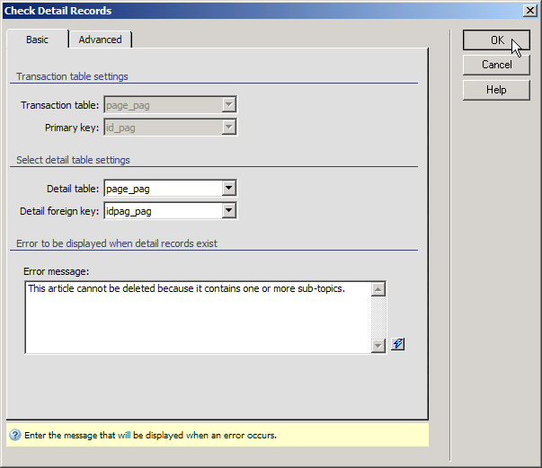Click the dynamic data lightning bolt icon

point(397,344)
